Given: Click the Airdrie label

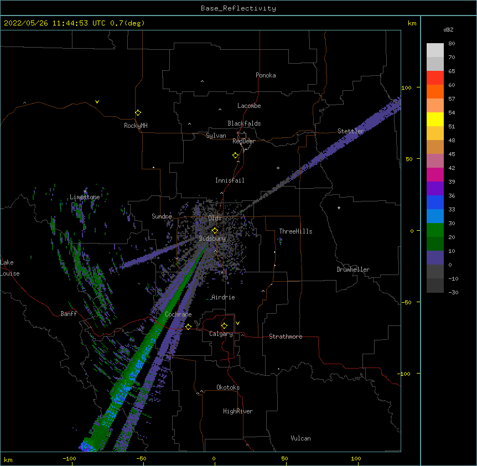Looking at the screenshot, I should coord(224,297).
